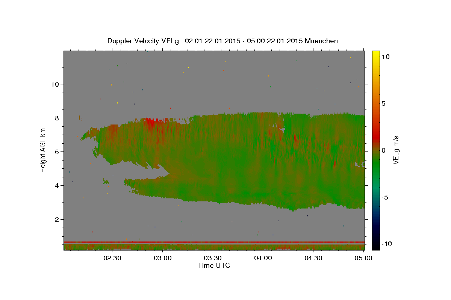Click the height axis label '4'
451x300 pixels.
(x=56, y=185)
